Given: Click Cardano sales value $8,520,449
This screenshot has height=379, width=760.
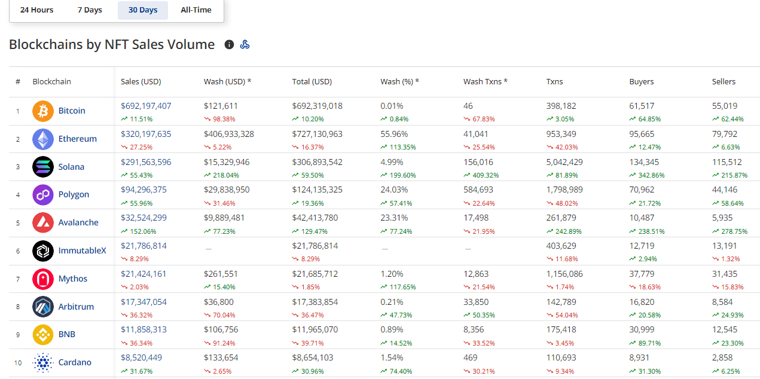Looking at the screenshot, I should pyautogui.click(x=141, y=357).
